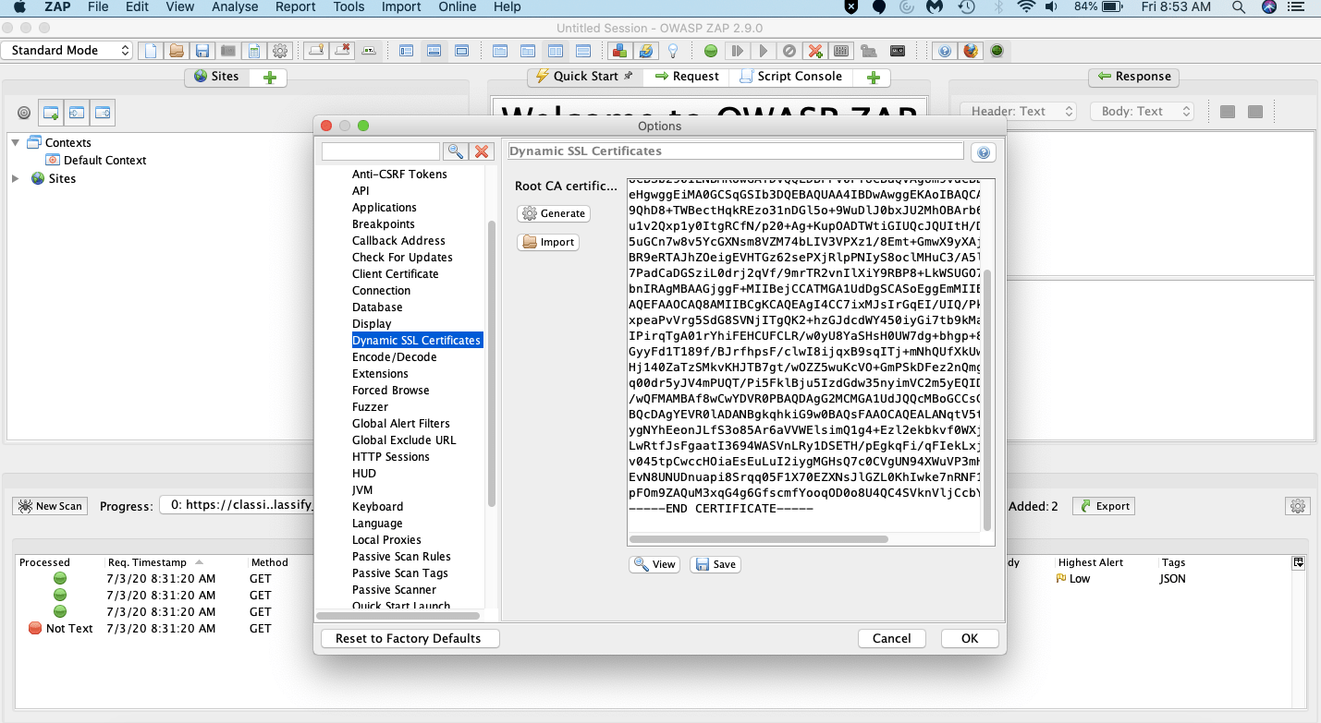The width and height of the screenshot is (1321, 723).
Task: Click the Import certificate button
Action: tap(548, 242)
